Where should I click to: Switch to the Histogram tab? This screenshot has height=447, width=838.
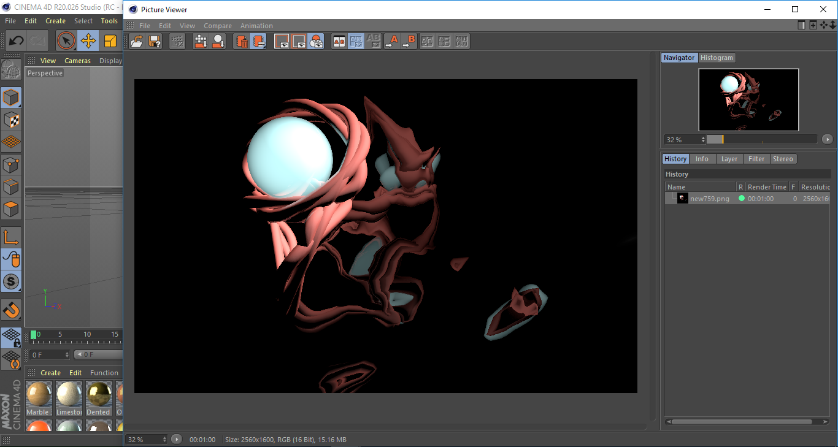717,58
